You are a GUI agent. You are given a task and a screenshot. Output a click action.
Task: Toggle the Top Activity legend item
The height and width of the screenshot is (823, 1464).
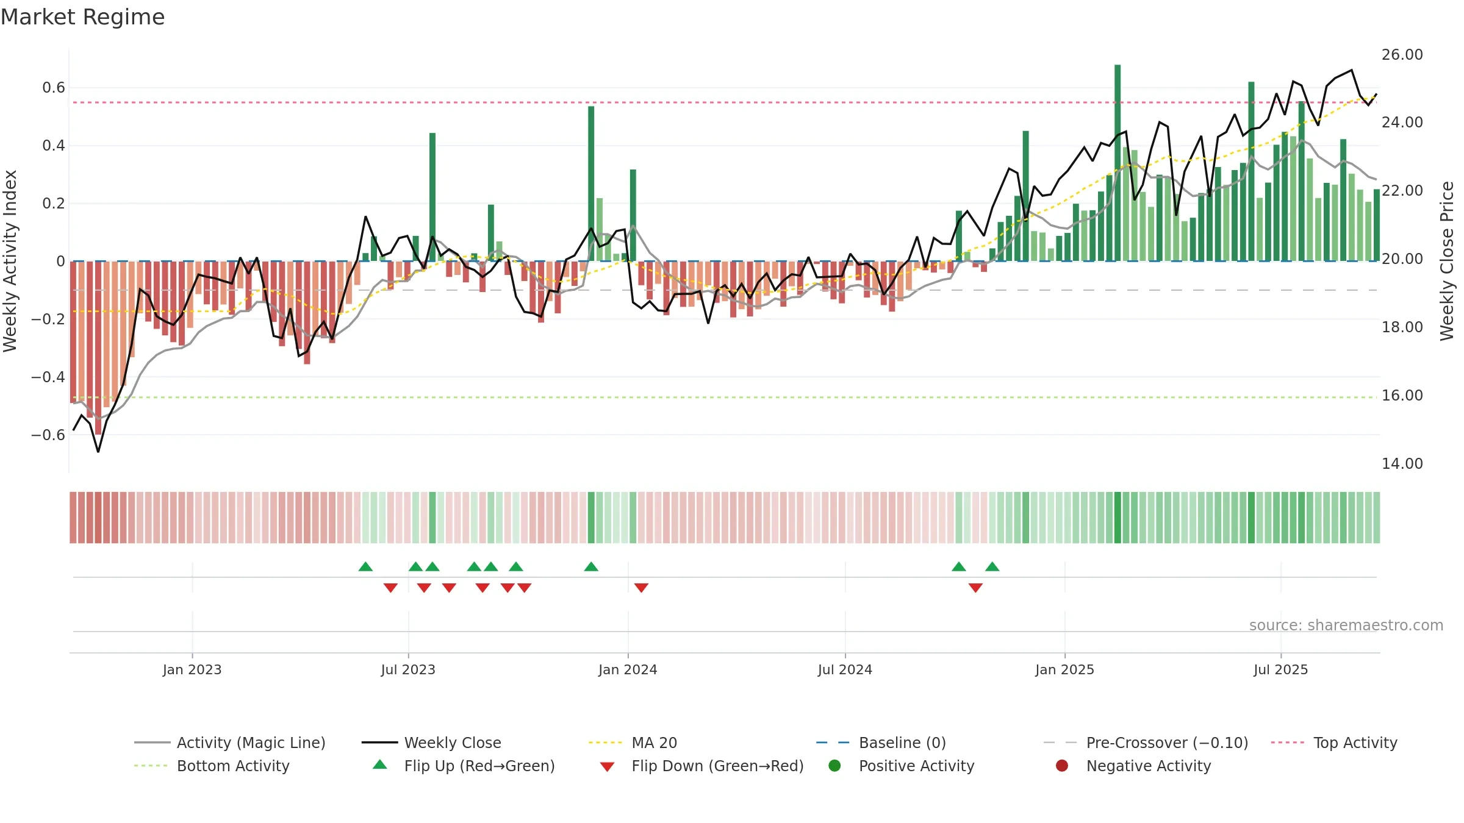click(1334, 743)
